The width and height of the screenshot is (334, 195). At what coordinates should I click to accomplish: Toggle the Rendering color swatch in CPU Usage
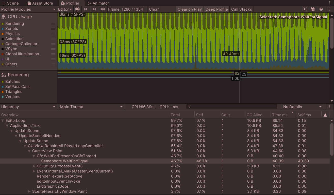point(3,24)
